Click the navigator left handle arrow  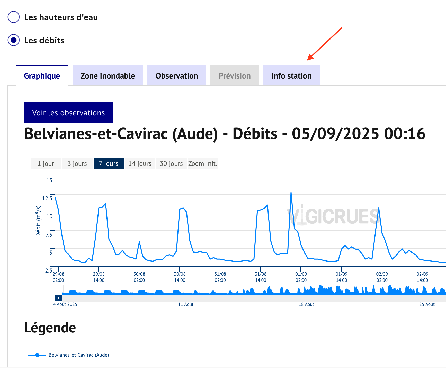(58, 298)
